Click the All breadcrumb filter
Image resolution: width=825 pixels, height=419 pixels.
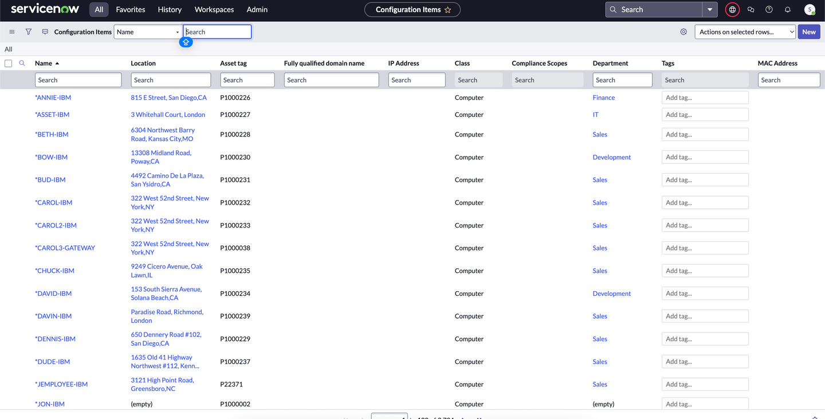point(8,49)
